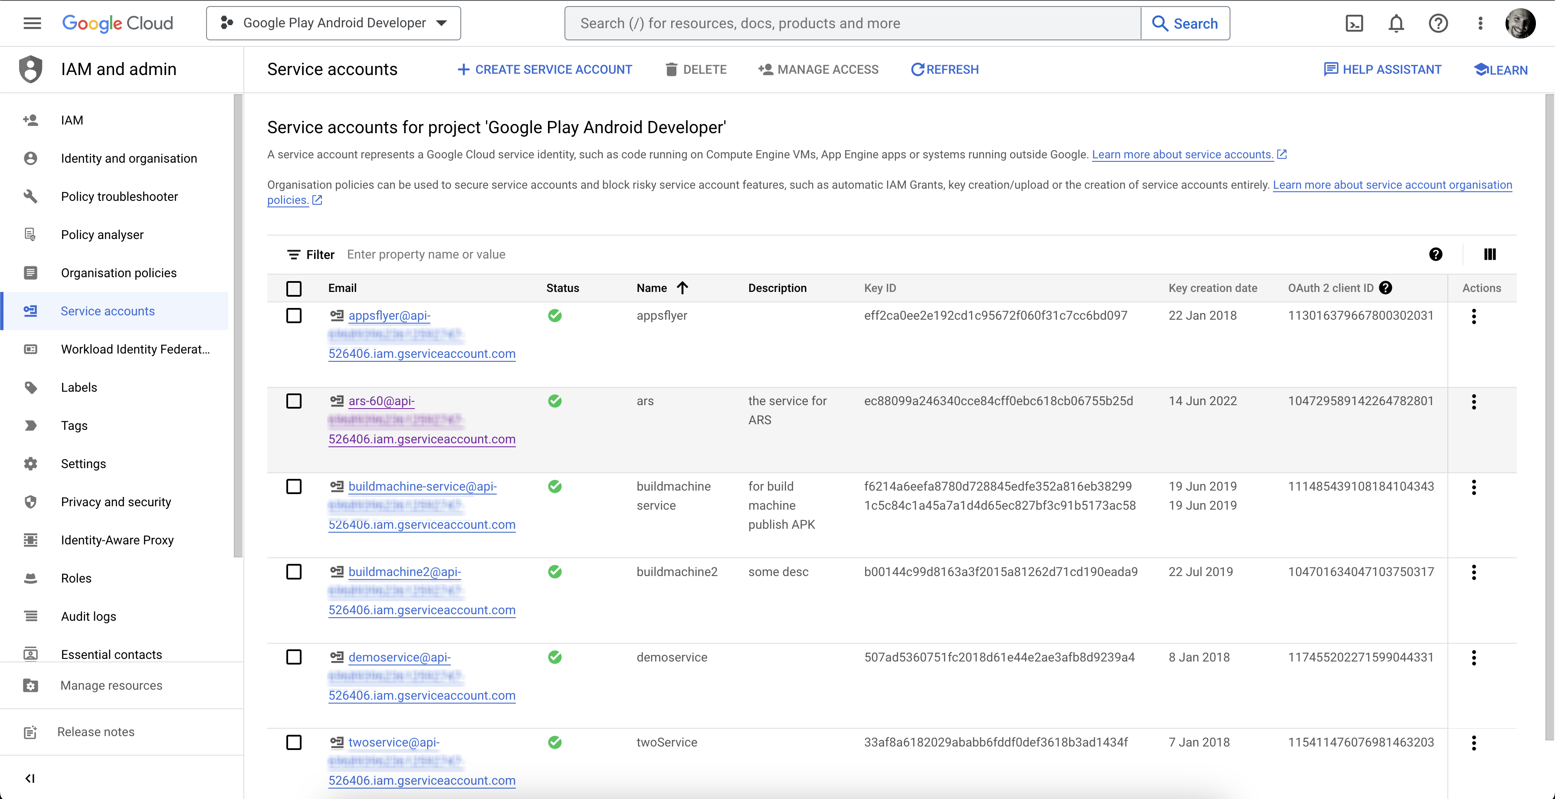Select the appsflyer service account checkbox

pos(294,316)
